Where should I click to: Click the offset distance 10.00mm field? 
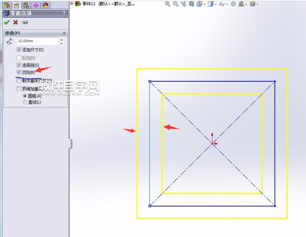tap(37, 41)
